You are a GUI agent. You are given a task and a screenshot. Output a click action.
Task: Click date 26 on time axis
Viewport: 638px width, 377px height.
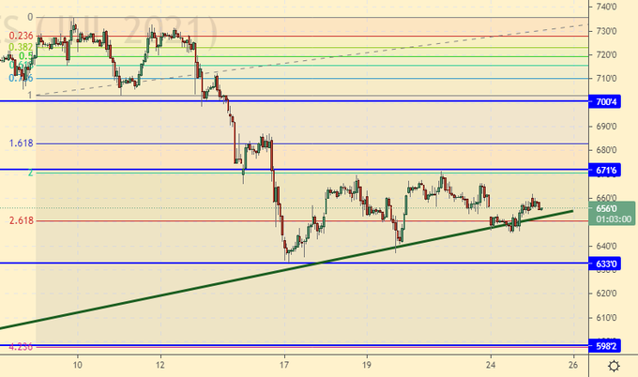(572, 365)
